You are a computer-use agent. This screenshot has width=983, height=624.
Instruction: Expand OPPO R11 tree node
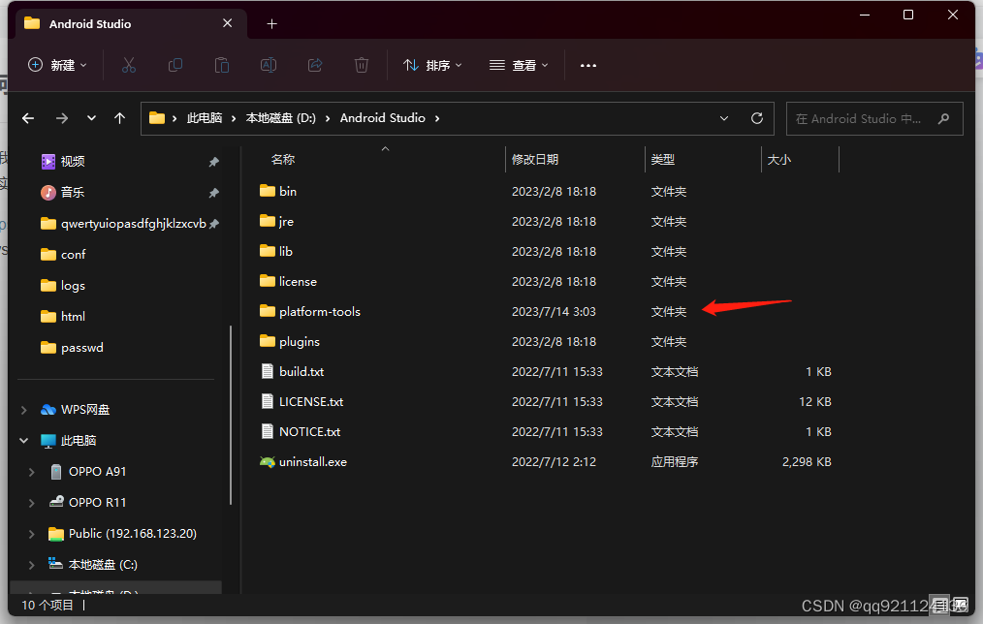(x=31, y=503)
